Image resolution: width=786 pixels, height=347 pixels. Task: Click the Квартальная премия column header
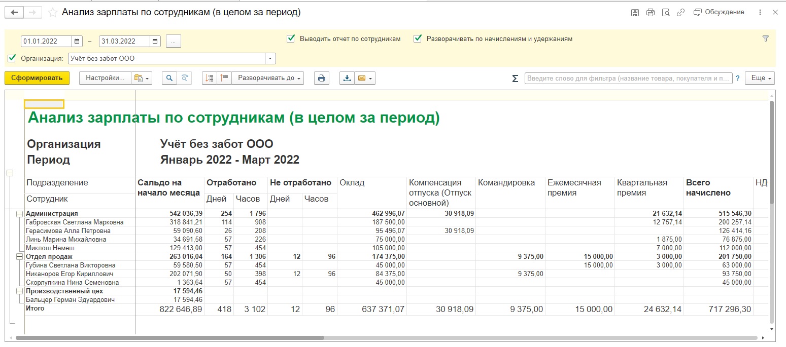[x=642, y=187]
